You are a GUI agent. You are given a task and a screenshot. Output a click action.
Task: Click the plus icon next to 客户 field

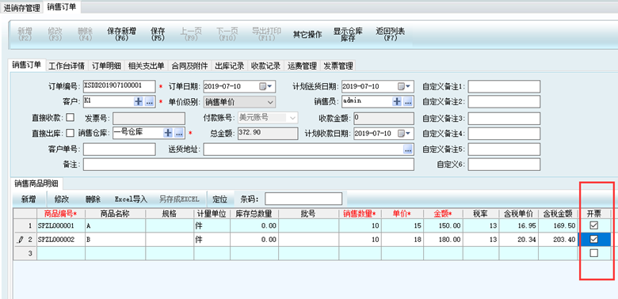pos(139,101)
